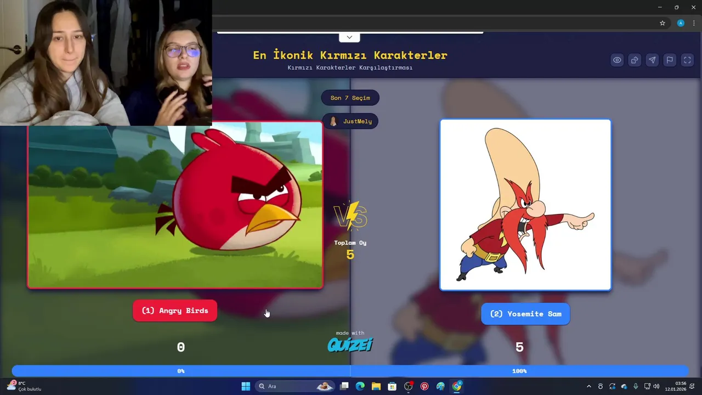Open the Chrome profile avatar
Screen dimensions: 702x395
click(681, 23)
